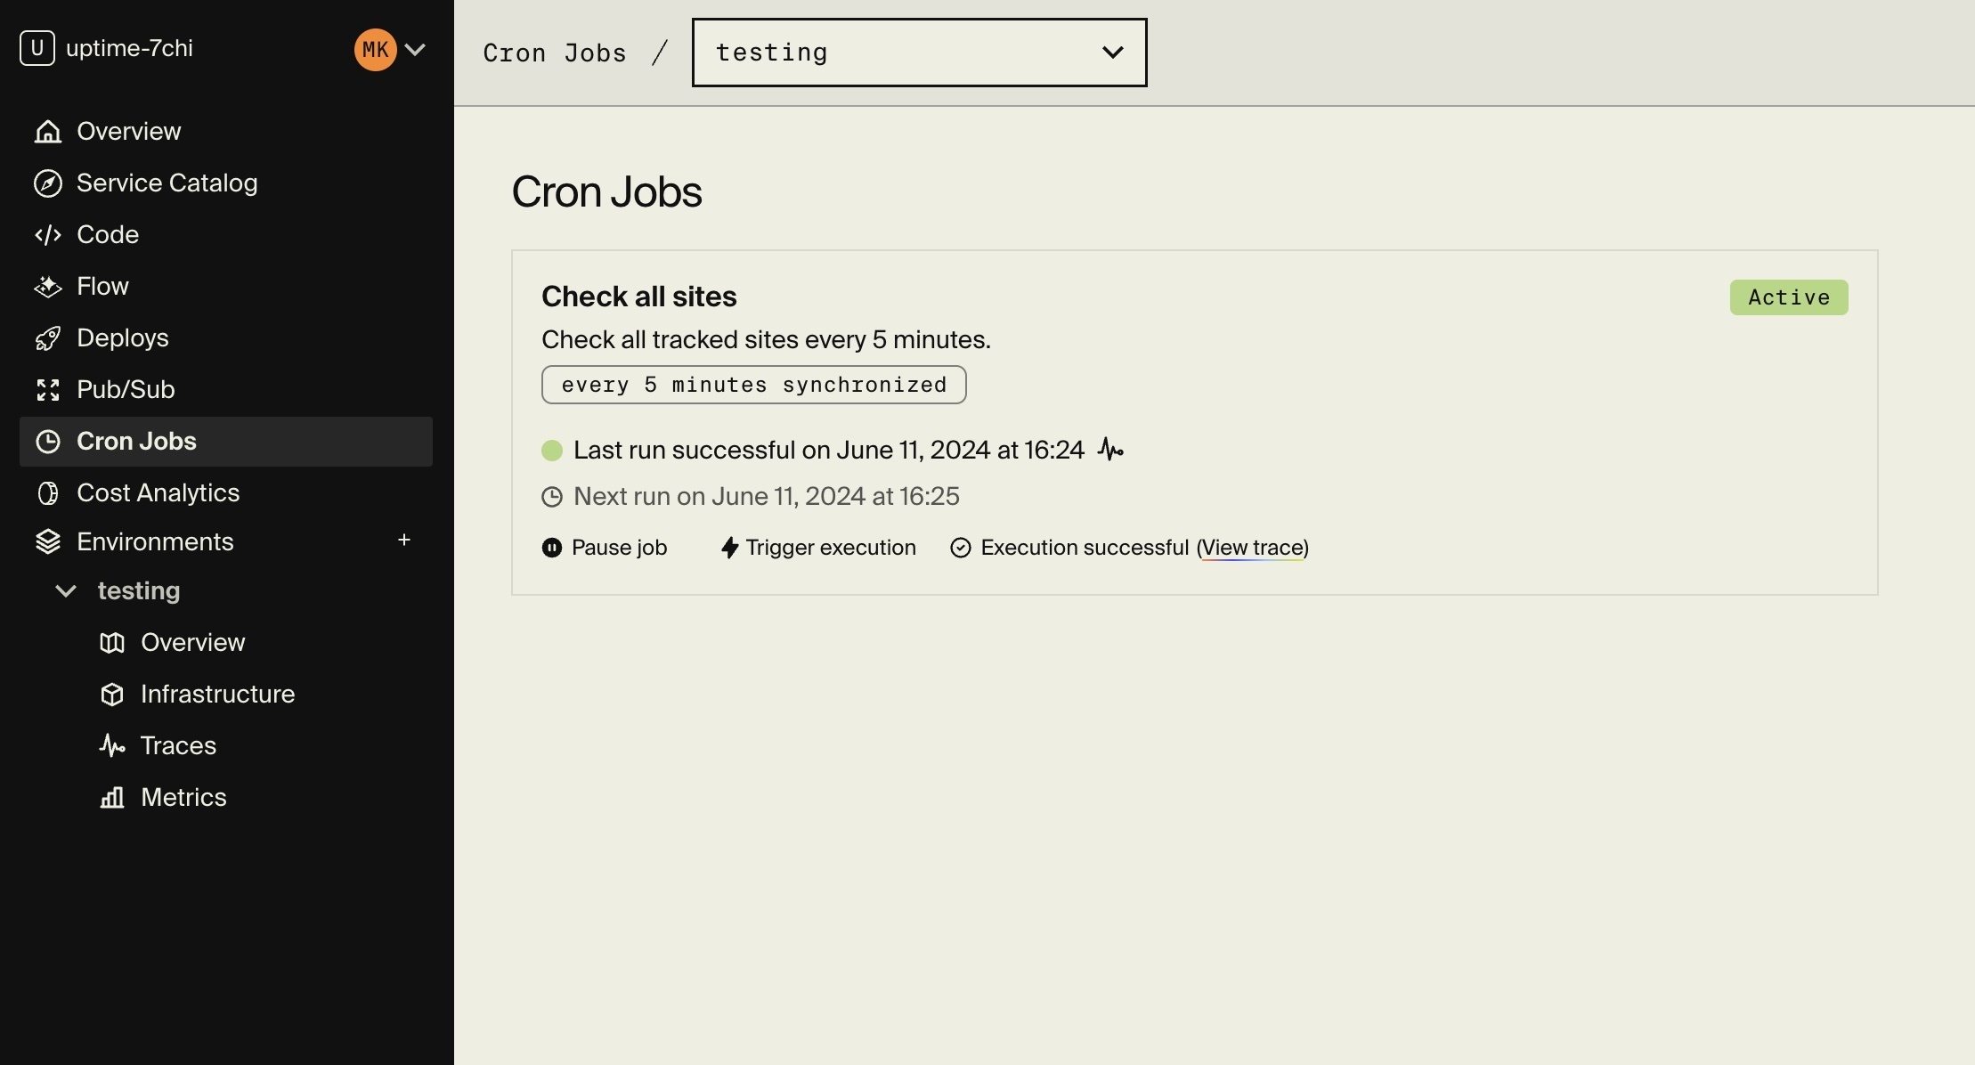Screen dimensions: 1975x1065
Task: Open Pub/Sub via its sidebar icon
Action: [48, 389]
